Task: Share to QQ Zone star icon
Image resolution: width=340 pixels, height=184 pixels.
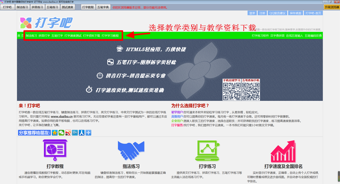Action: (x=55, y=133)
